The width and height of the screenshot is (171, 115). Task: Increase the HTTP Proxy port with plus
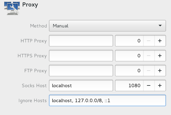[x=160, y=41]
